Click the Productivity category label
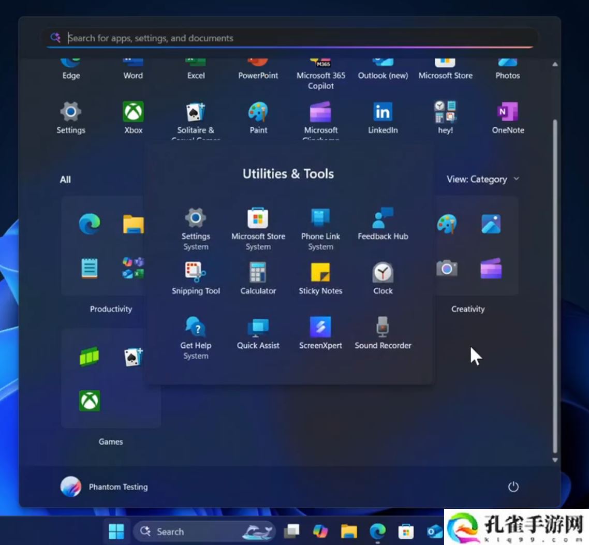The height and width of the screenshot is (545, 589). pyautogui.click(x=111, y=309)
